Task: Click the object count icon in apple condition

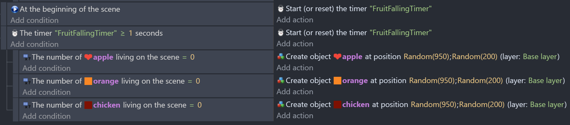Action: [27, 57]
